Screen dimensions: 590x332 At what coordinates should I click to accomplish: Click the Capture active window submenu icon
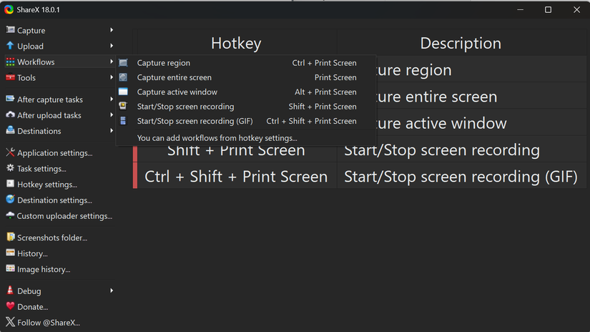click(123, 92)
